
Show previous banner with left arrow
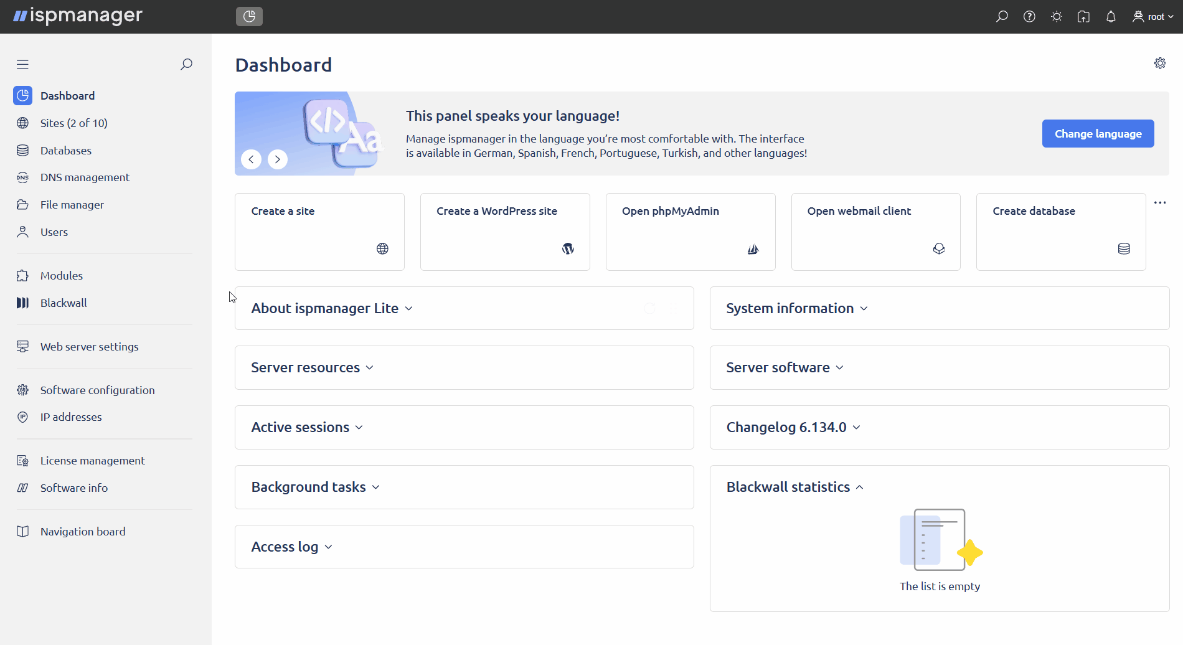(251, 159)
